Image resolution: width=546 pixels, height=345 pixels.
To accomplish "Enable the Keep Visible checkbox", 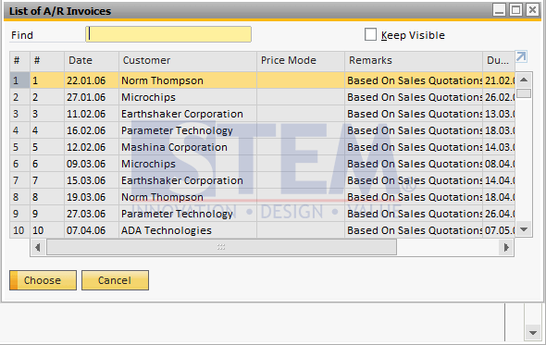I will pos(370,35).
